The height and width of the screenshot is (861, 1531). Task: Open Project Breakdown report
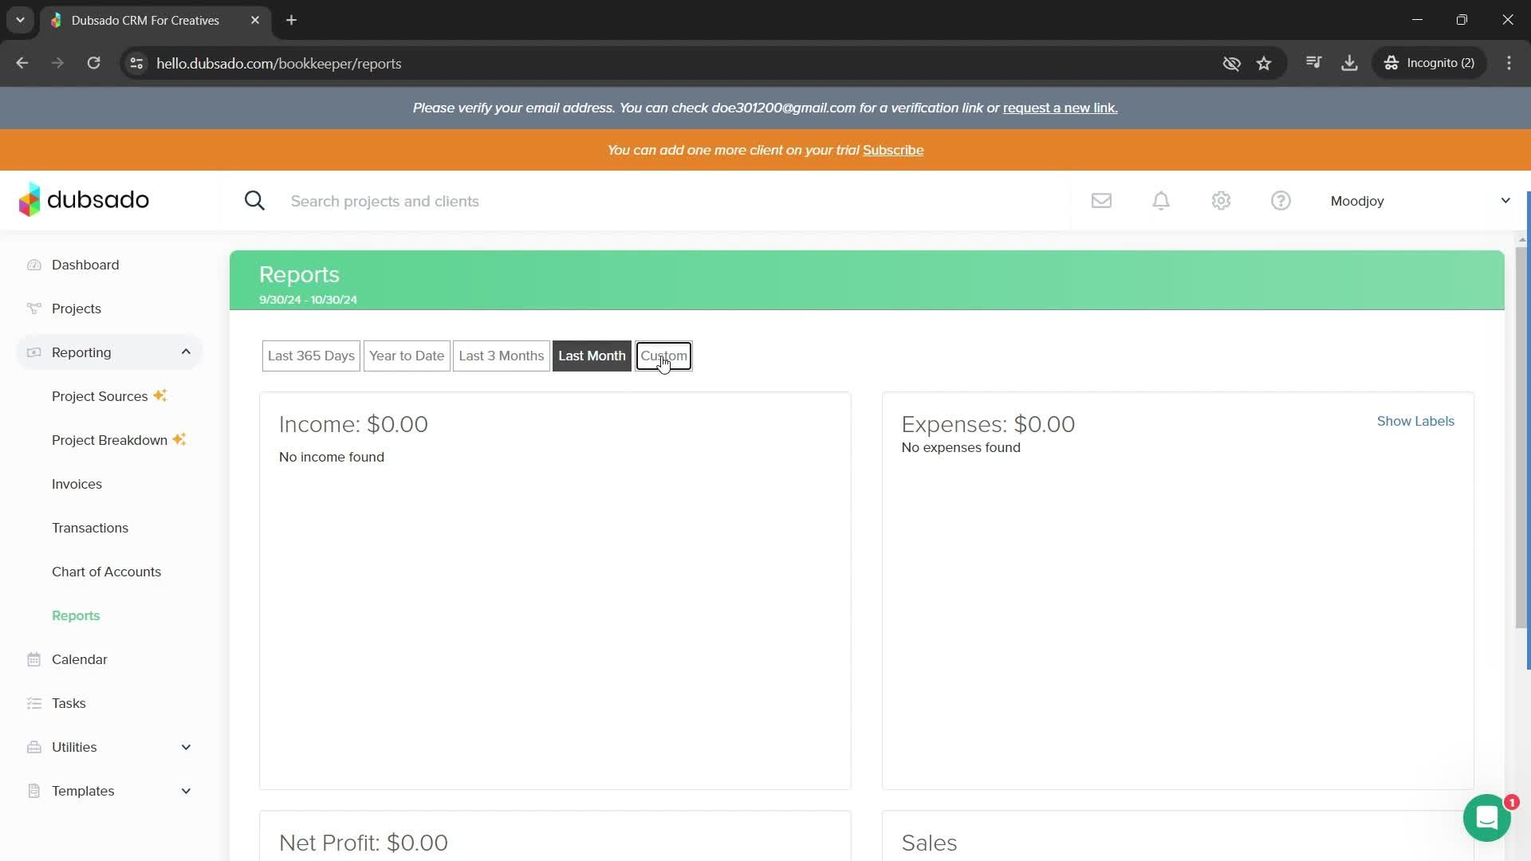click(109, 440)
